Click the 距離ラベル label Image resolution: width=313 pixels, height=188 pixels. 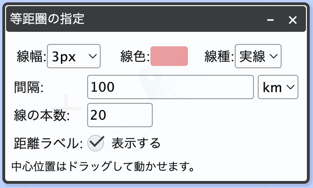pos(48,143)
